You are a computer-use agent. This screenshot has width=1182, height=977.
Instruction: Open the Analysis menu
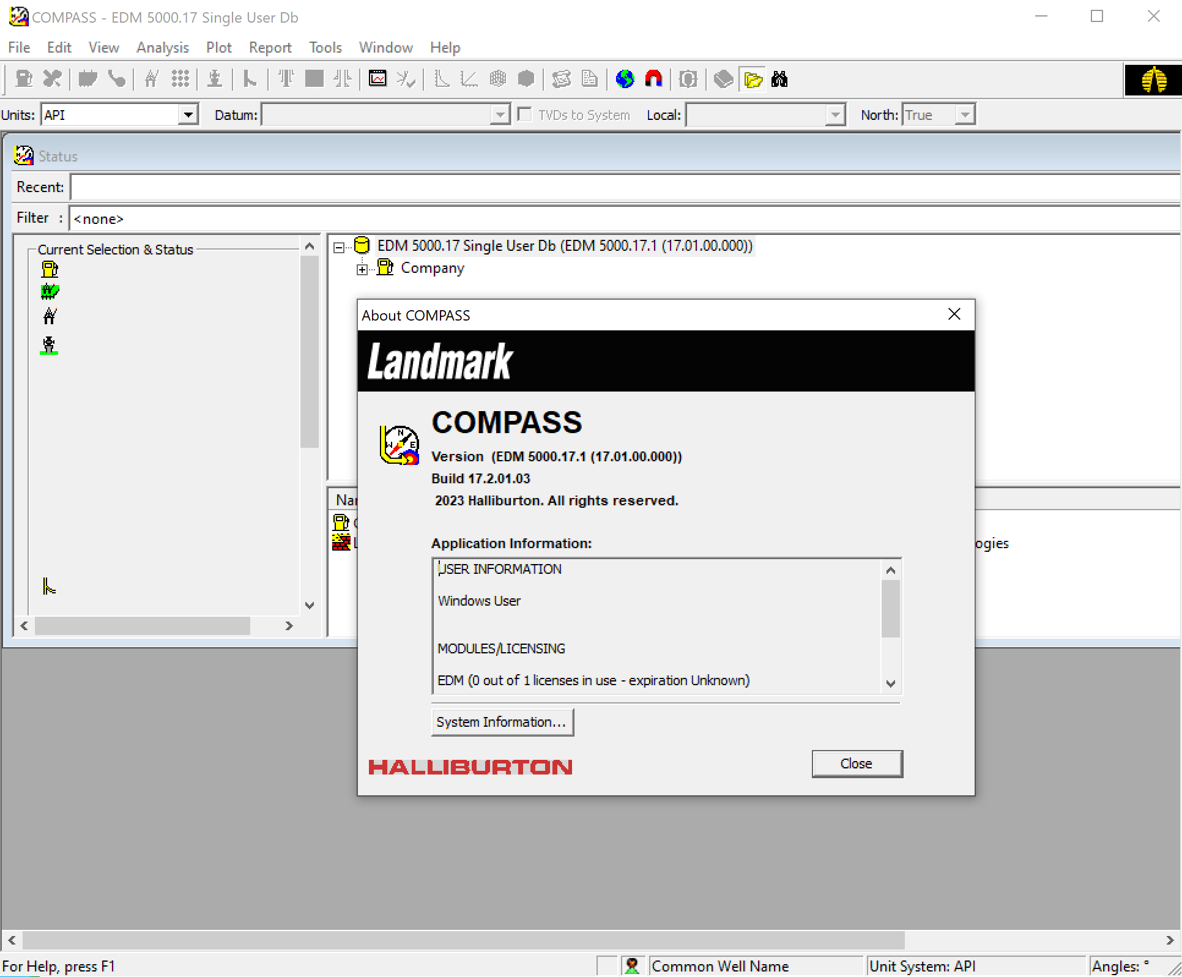[162, 48]
